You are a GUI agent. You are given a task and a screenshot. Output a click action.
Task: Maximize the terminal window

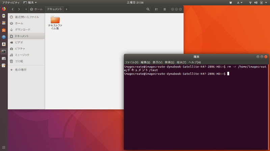pyautogui.click(x=262, y=57)
